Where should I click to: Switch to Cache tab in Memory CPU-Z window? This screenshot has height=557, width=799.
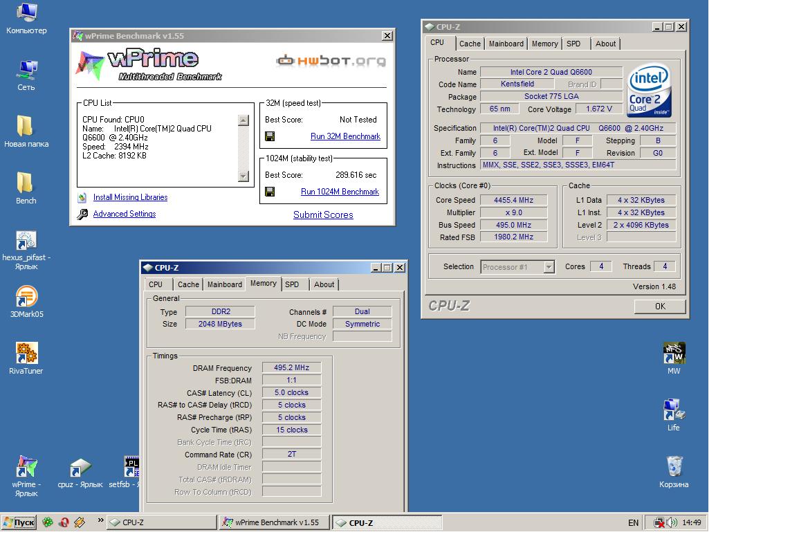(x=188, y=284)
